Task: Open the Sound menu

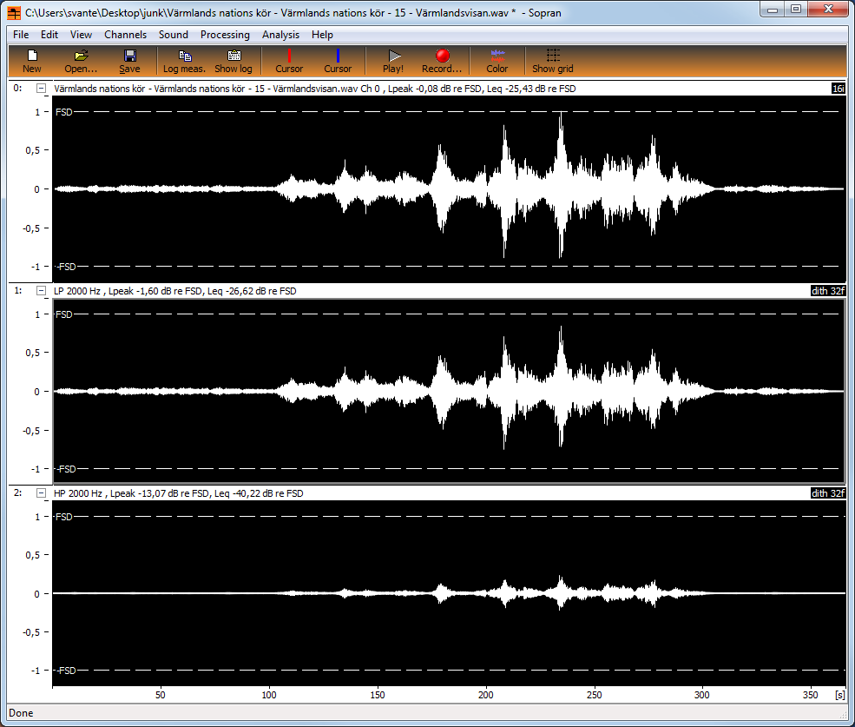Action: pos(174,35)
